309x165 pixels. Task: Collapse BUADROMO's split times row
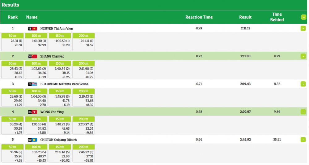pyautogui.click(x=303, y=84)
